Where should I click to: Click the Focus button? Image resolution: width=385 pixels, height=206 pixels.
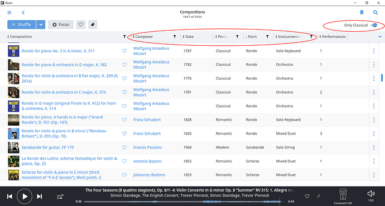[61, 25]
